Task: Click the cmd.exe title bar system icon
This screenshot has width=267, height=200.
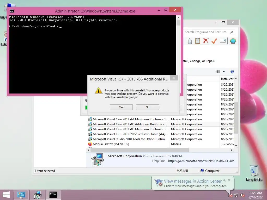Action: [12, 11]
